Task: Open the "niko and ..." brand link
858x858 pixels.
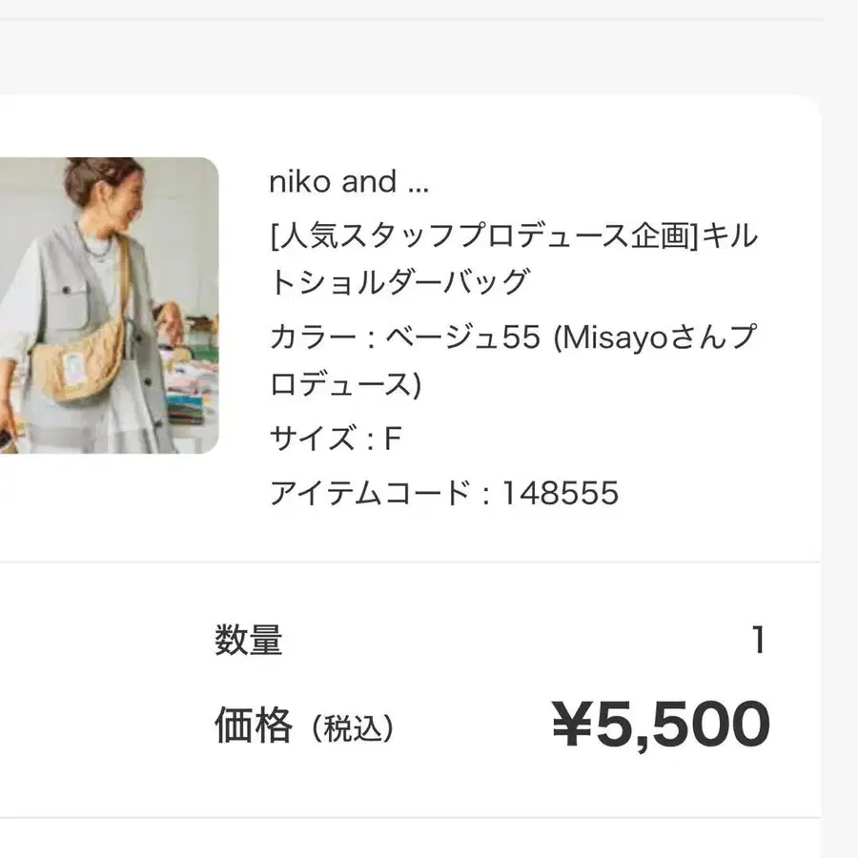Action: pyautogui.click(x=350, y=182)
